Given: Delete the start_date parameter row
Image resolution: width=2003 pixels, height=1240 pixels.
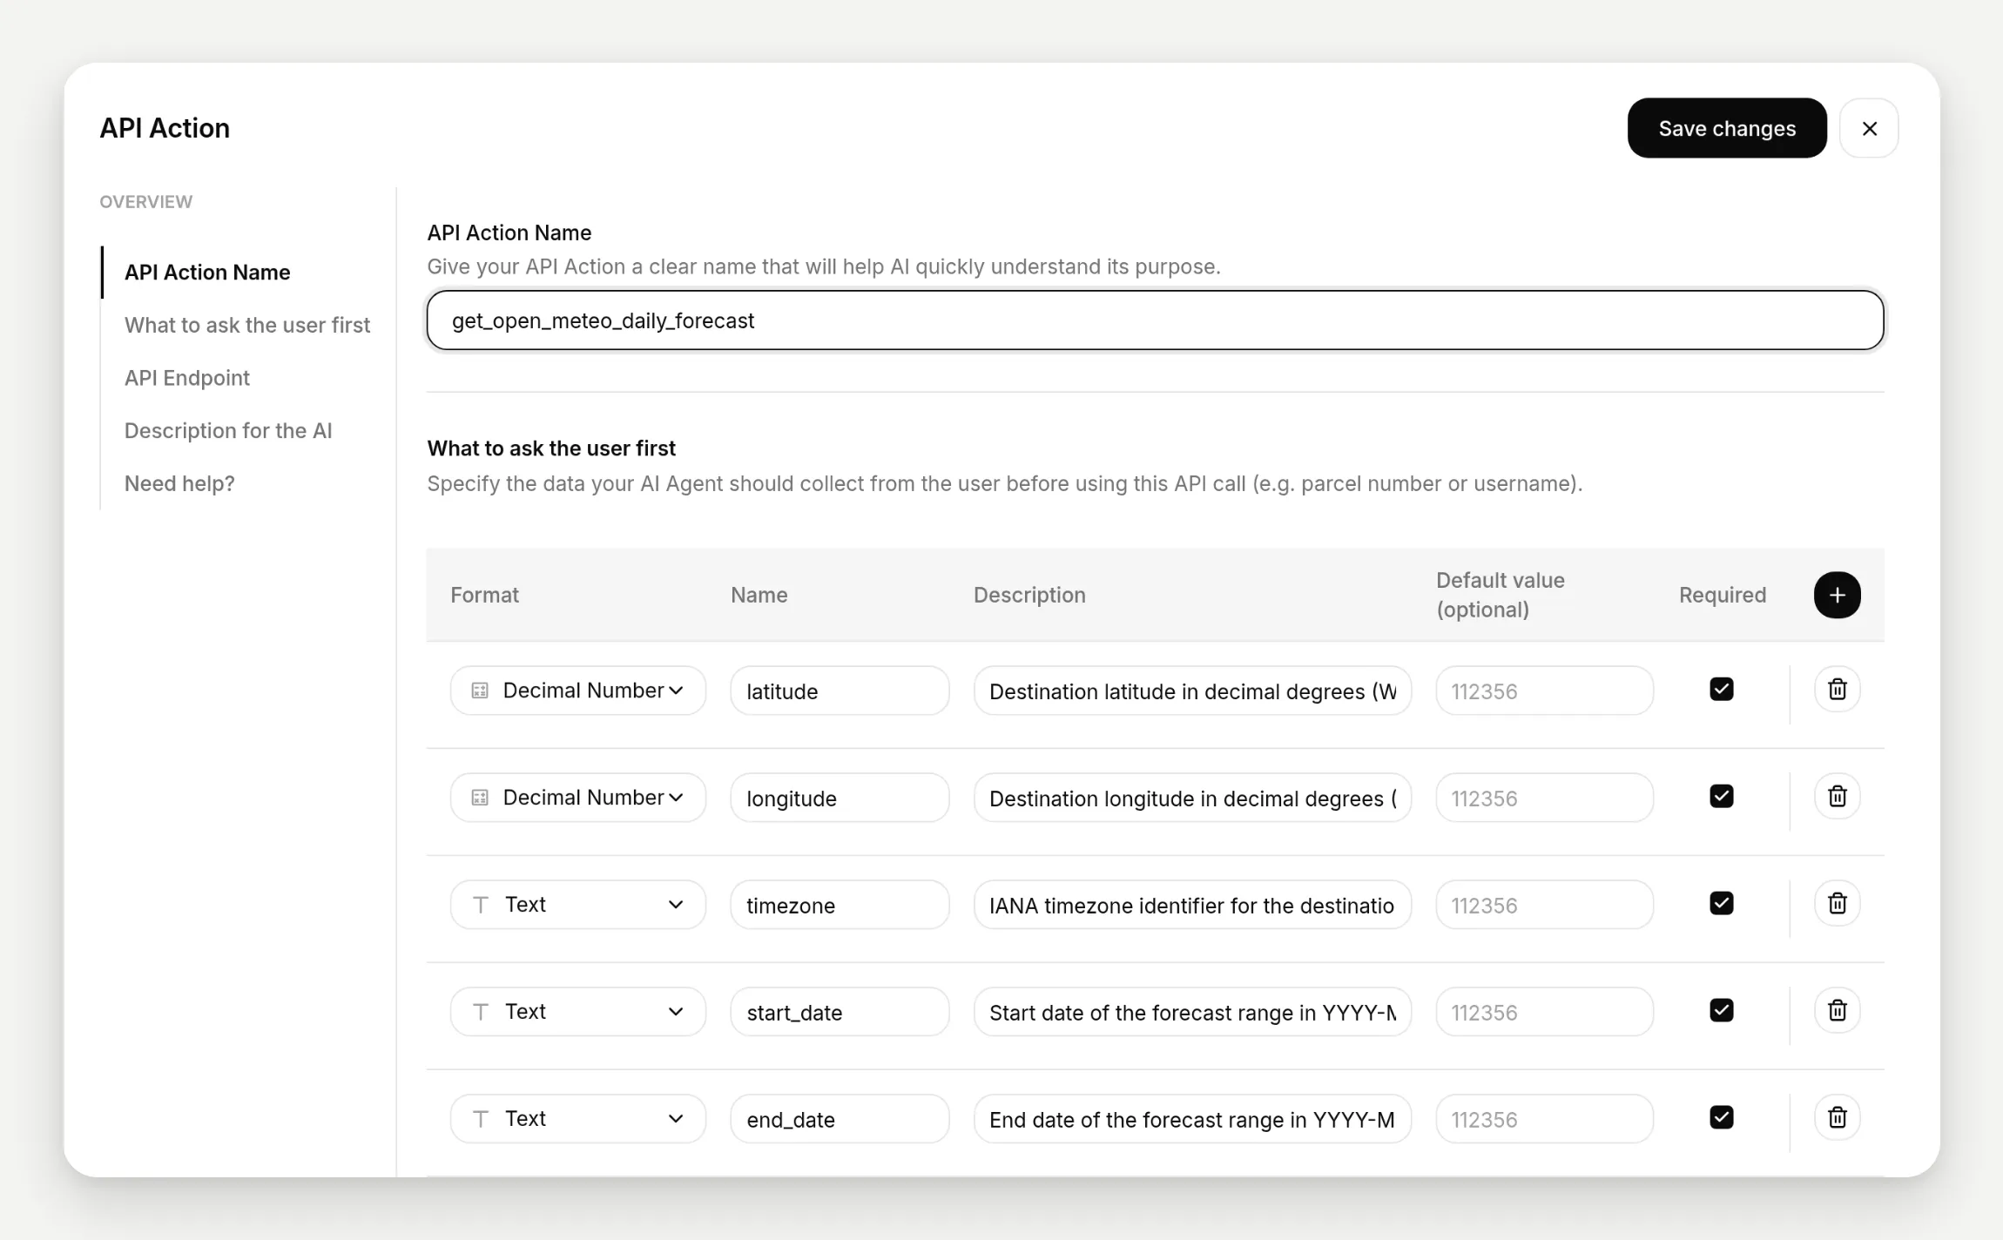Looking at the screenshot, I should [x=1837, y=1011].
